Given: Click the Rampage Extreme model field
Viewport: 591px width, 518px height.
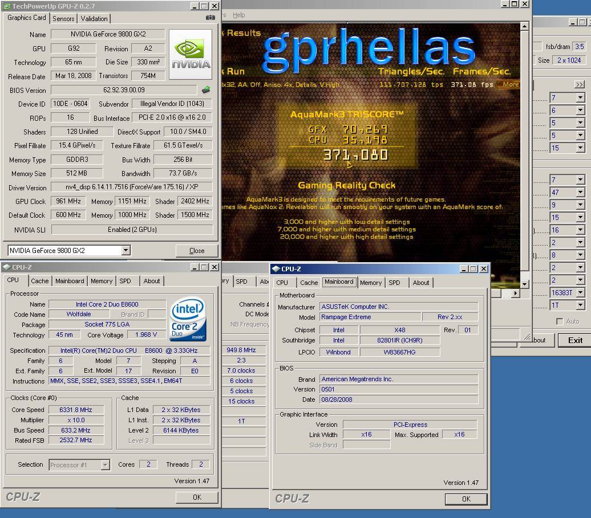Looking at the screenshot, I should tap(370, 317).
